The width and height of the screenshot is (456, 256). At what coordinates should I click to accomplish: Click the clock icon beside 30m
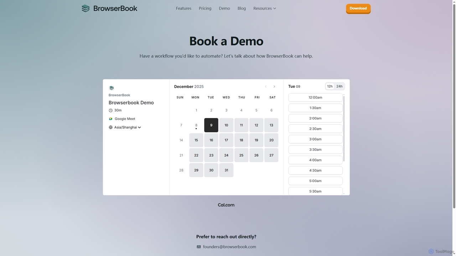coord(110,111)
